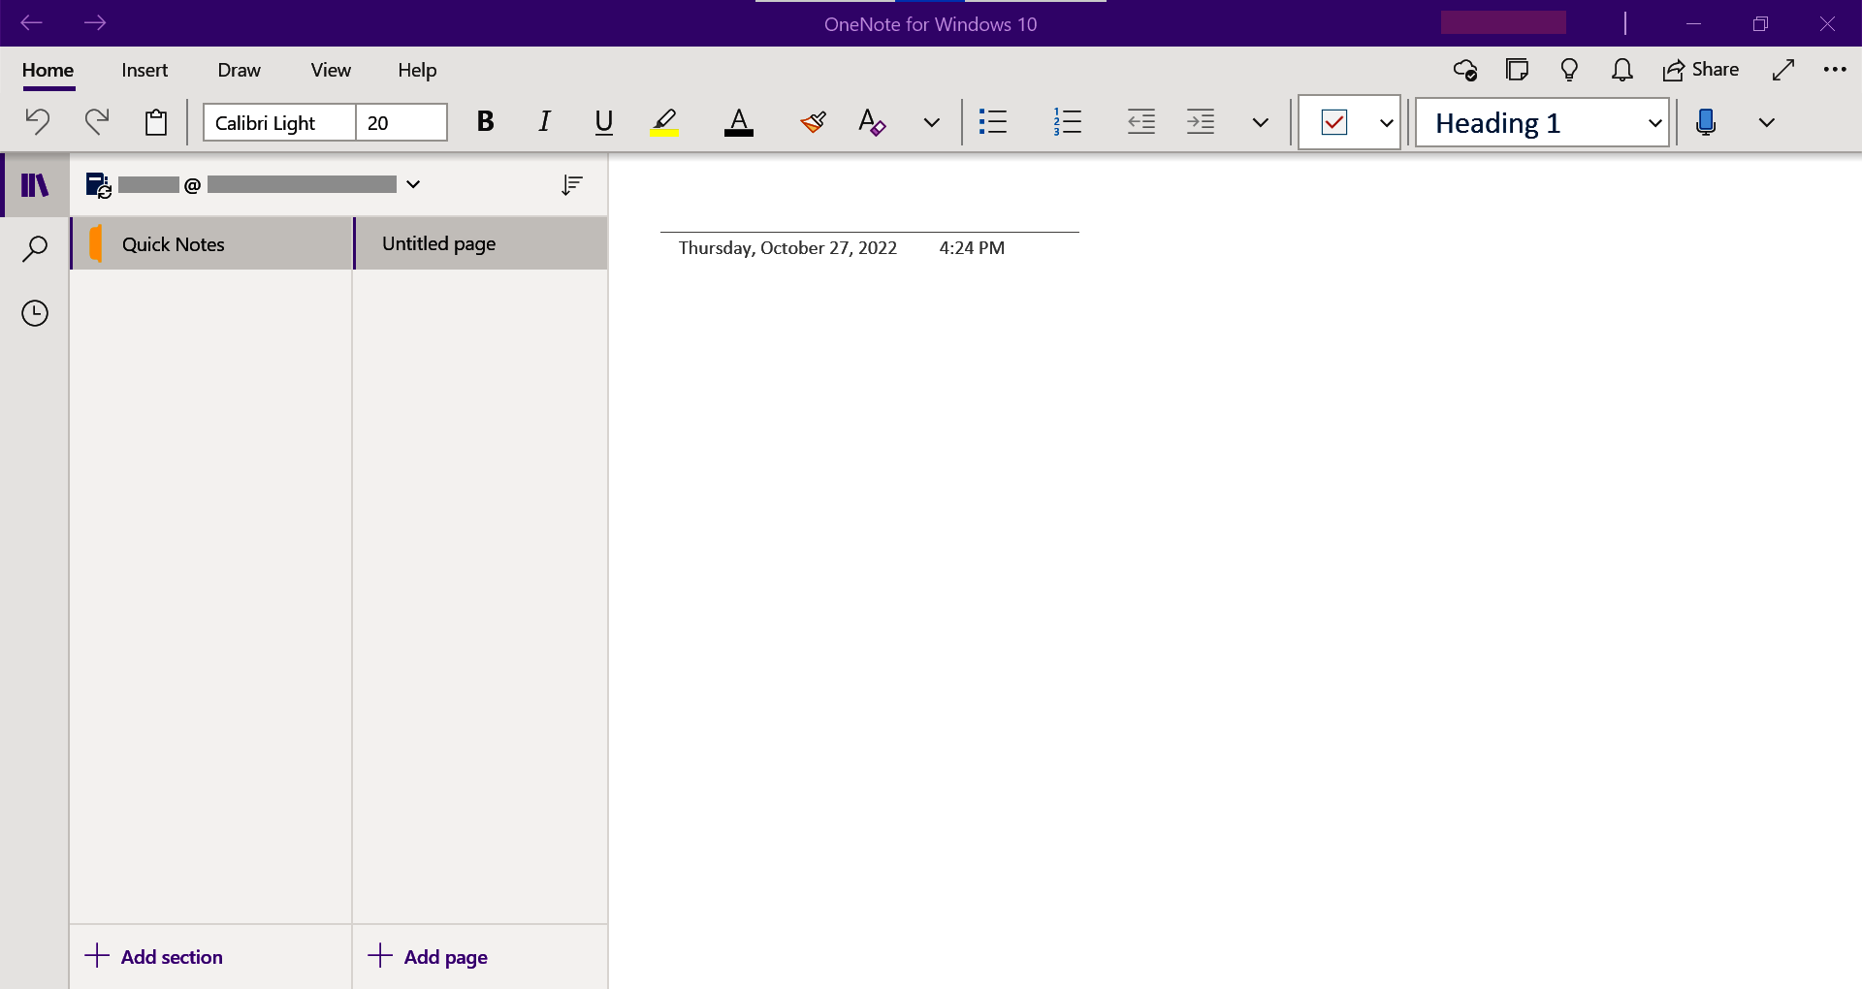Expand the notebook list chevron
This screenshot has height=989, width=1862.
click(413, 184)
